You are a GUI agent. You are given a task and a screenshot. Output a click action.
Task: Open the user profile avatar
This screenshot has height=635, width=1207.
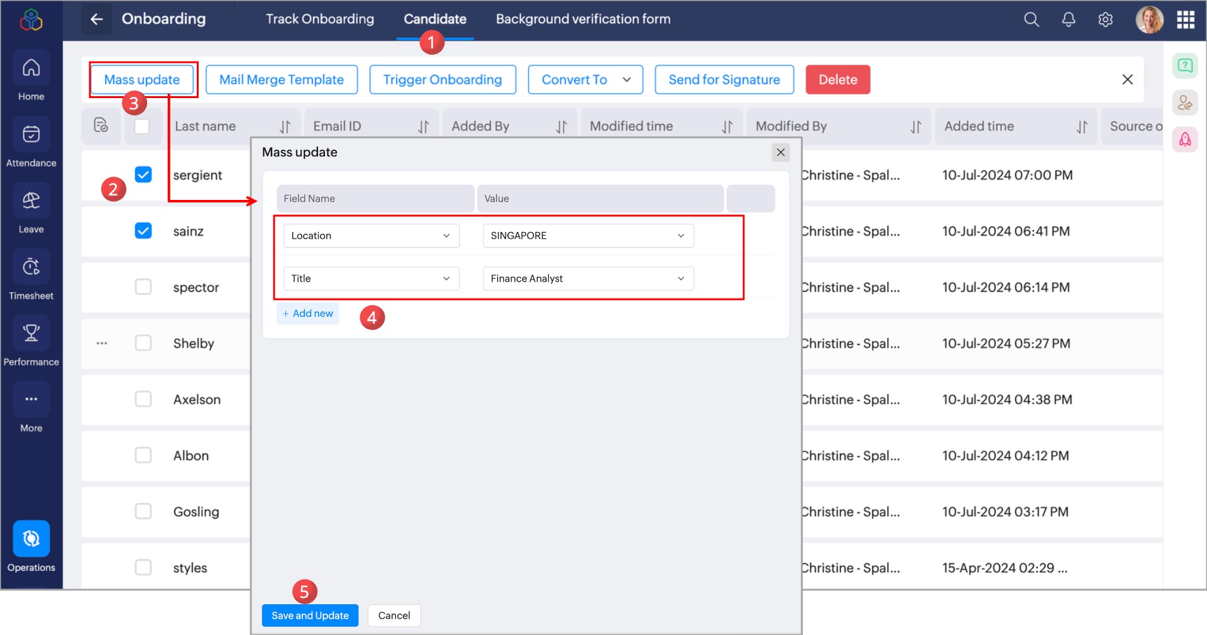(1149, 19)
